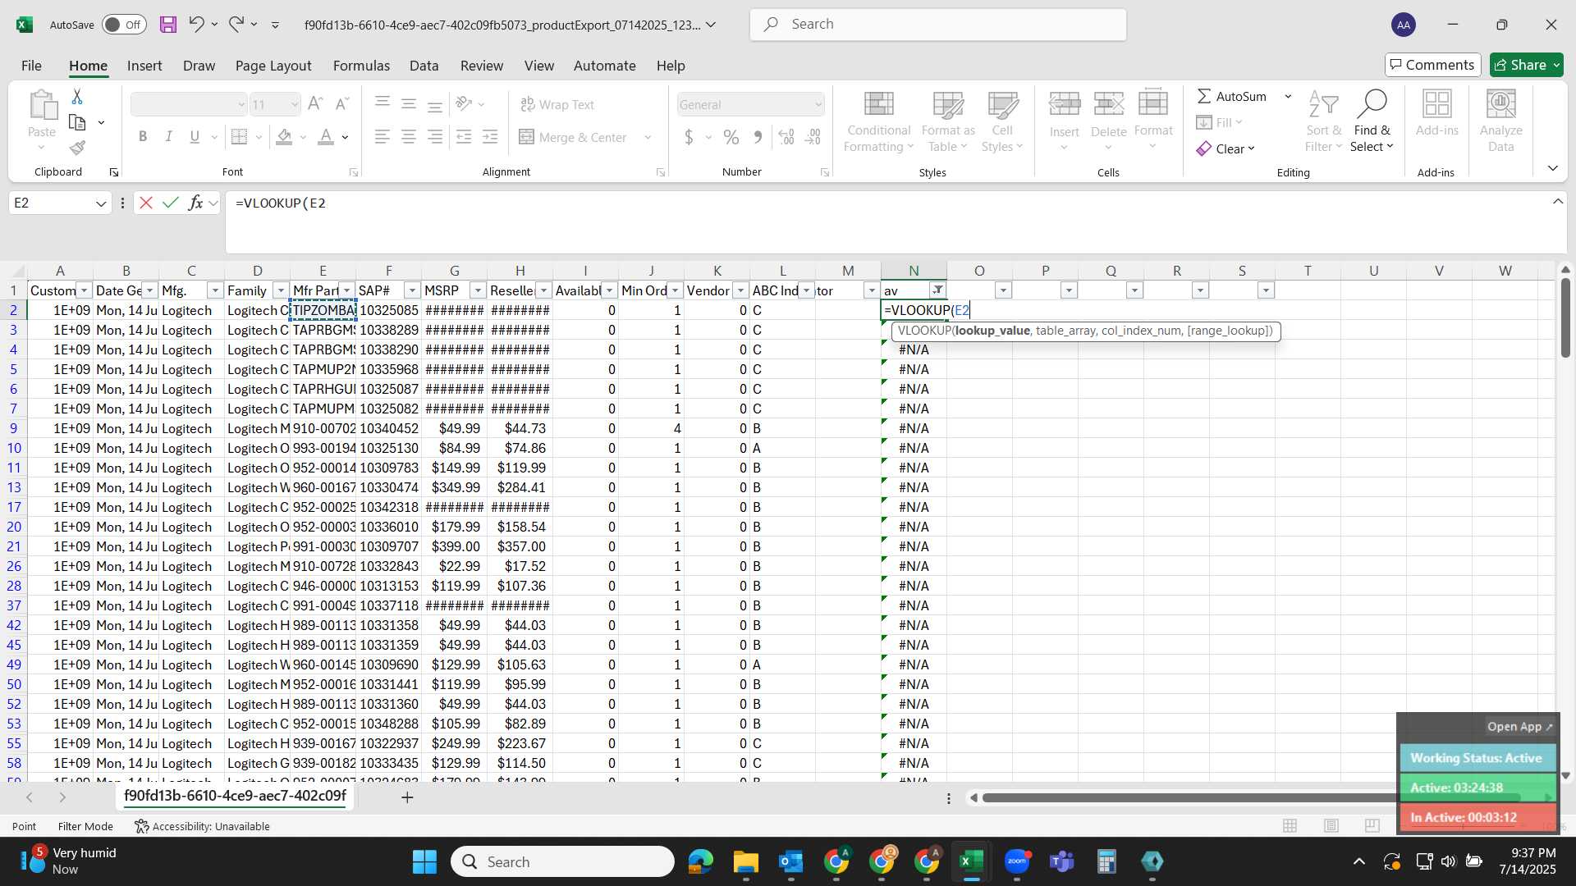Toggle Align Left

[383, 137]
